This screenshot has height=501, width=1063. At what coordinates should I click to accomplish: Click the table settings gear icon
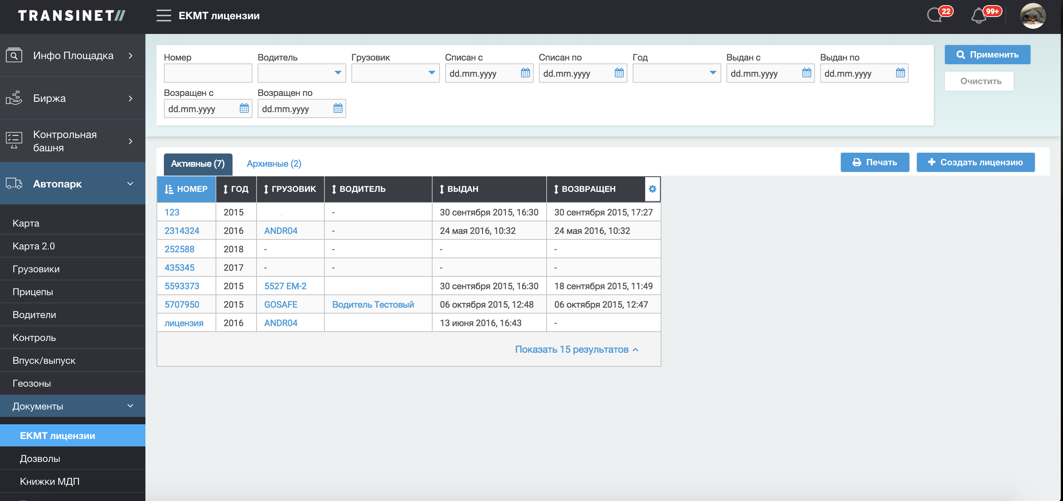(652, 189)
